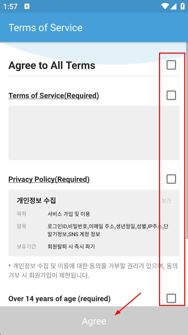The image size is (188, 335).
Task: Tap the 1:57 clock in status bar
Action: coord(10,6)
